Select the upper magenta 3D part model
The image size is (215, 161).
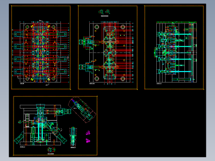[x=88, y=133]
